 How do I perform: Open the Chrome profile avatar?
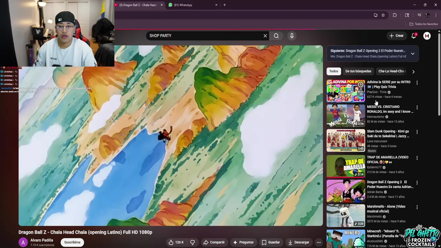pyautogui.click(x=428, y=15)
